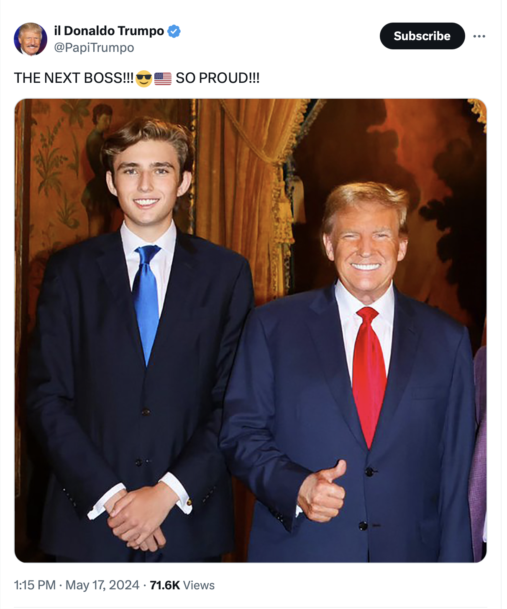
Task: Open the 1:15 PM timestamp link
Action: pos(35,585)
